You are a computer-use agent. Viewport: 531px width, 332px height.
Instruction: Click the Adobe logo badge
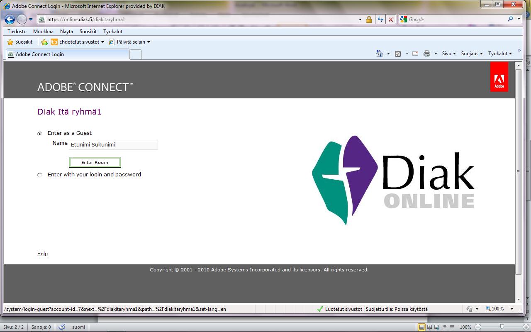coord(499,77)
